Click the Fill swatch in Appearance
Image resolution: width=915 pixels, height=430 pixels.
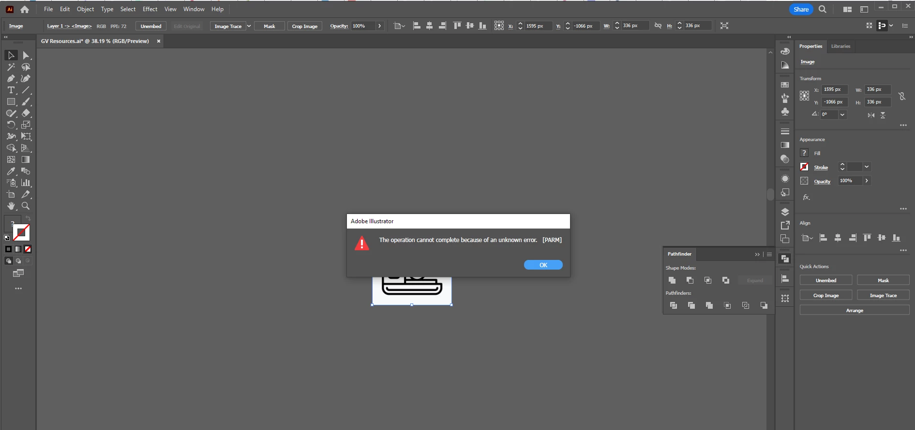point(804,153)
